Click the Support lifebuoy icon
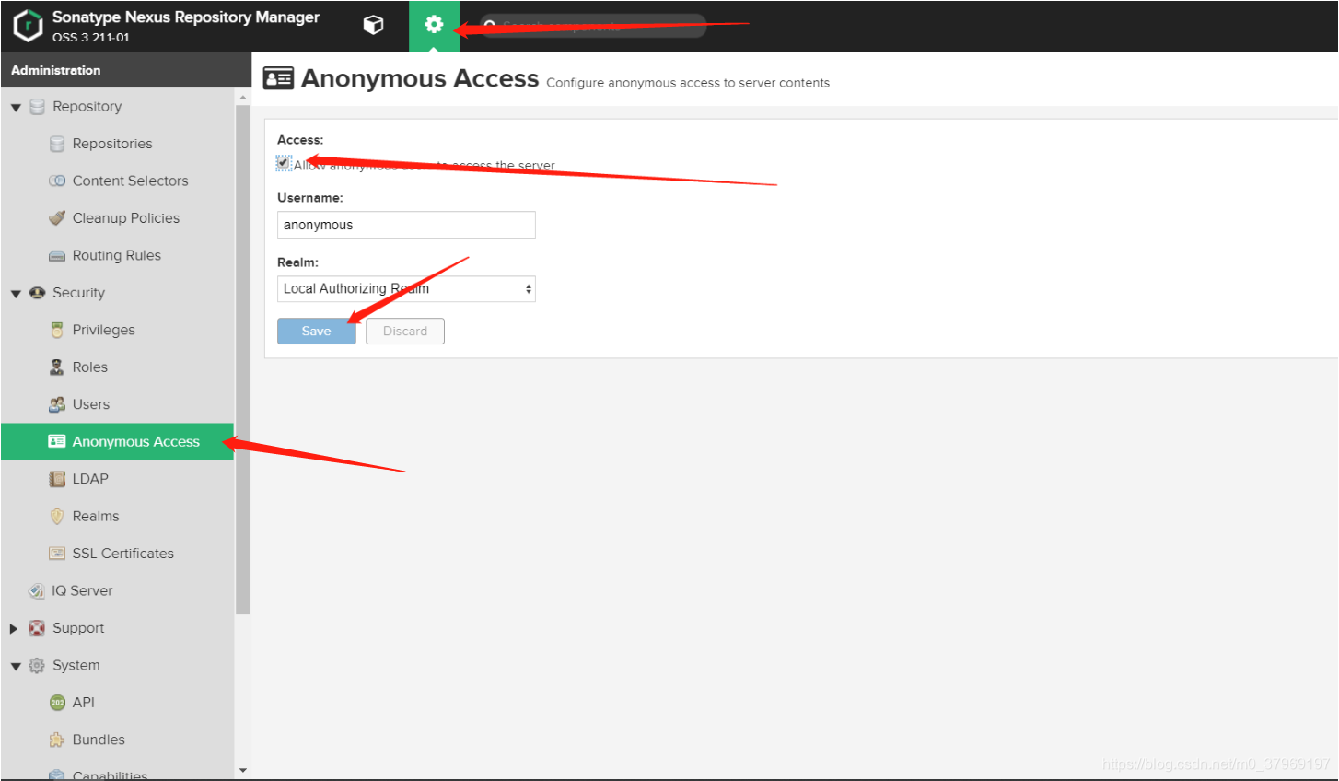 point(37,628)
